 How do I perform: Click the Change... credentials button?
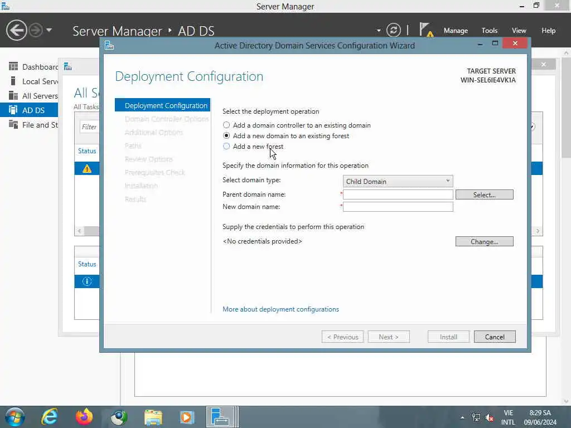click(x=484, y=242)
